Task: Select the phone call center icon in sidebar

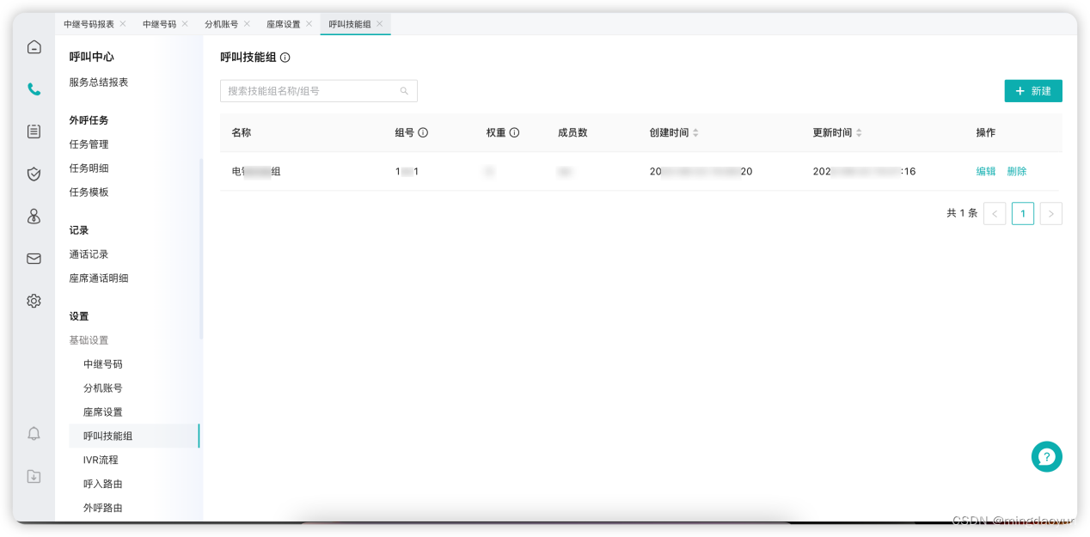Action: [34, 88]
